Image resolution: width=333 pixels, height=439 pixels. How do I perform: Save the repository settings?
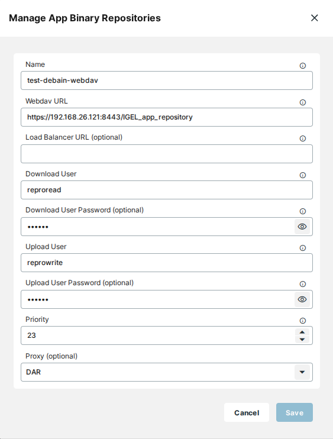click(295, 412)
